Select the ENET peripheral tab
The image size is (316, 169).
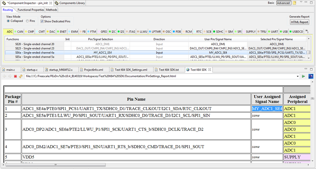point(62,32)
